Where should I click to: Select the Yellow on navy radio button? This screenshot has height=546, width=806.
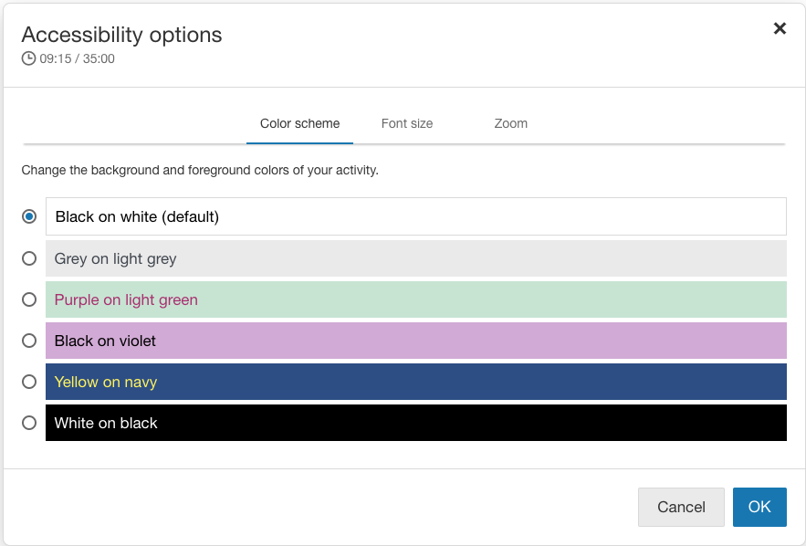click(x=29, y=382)
